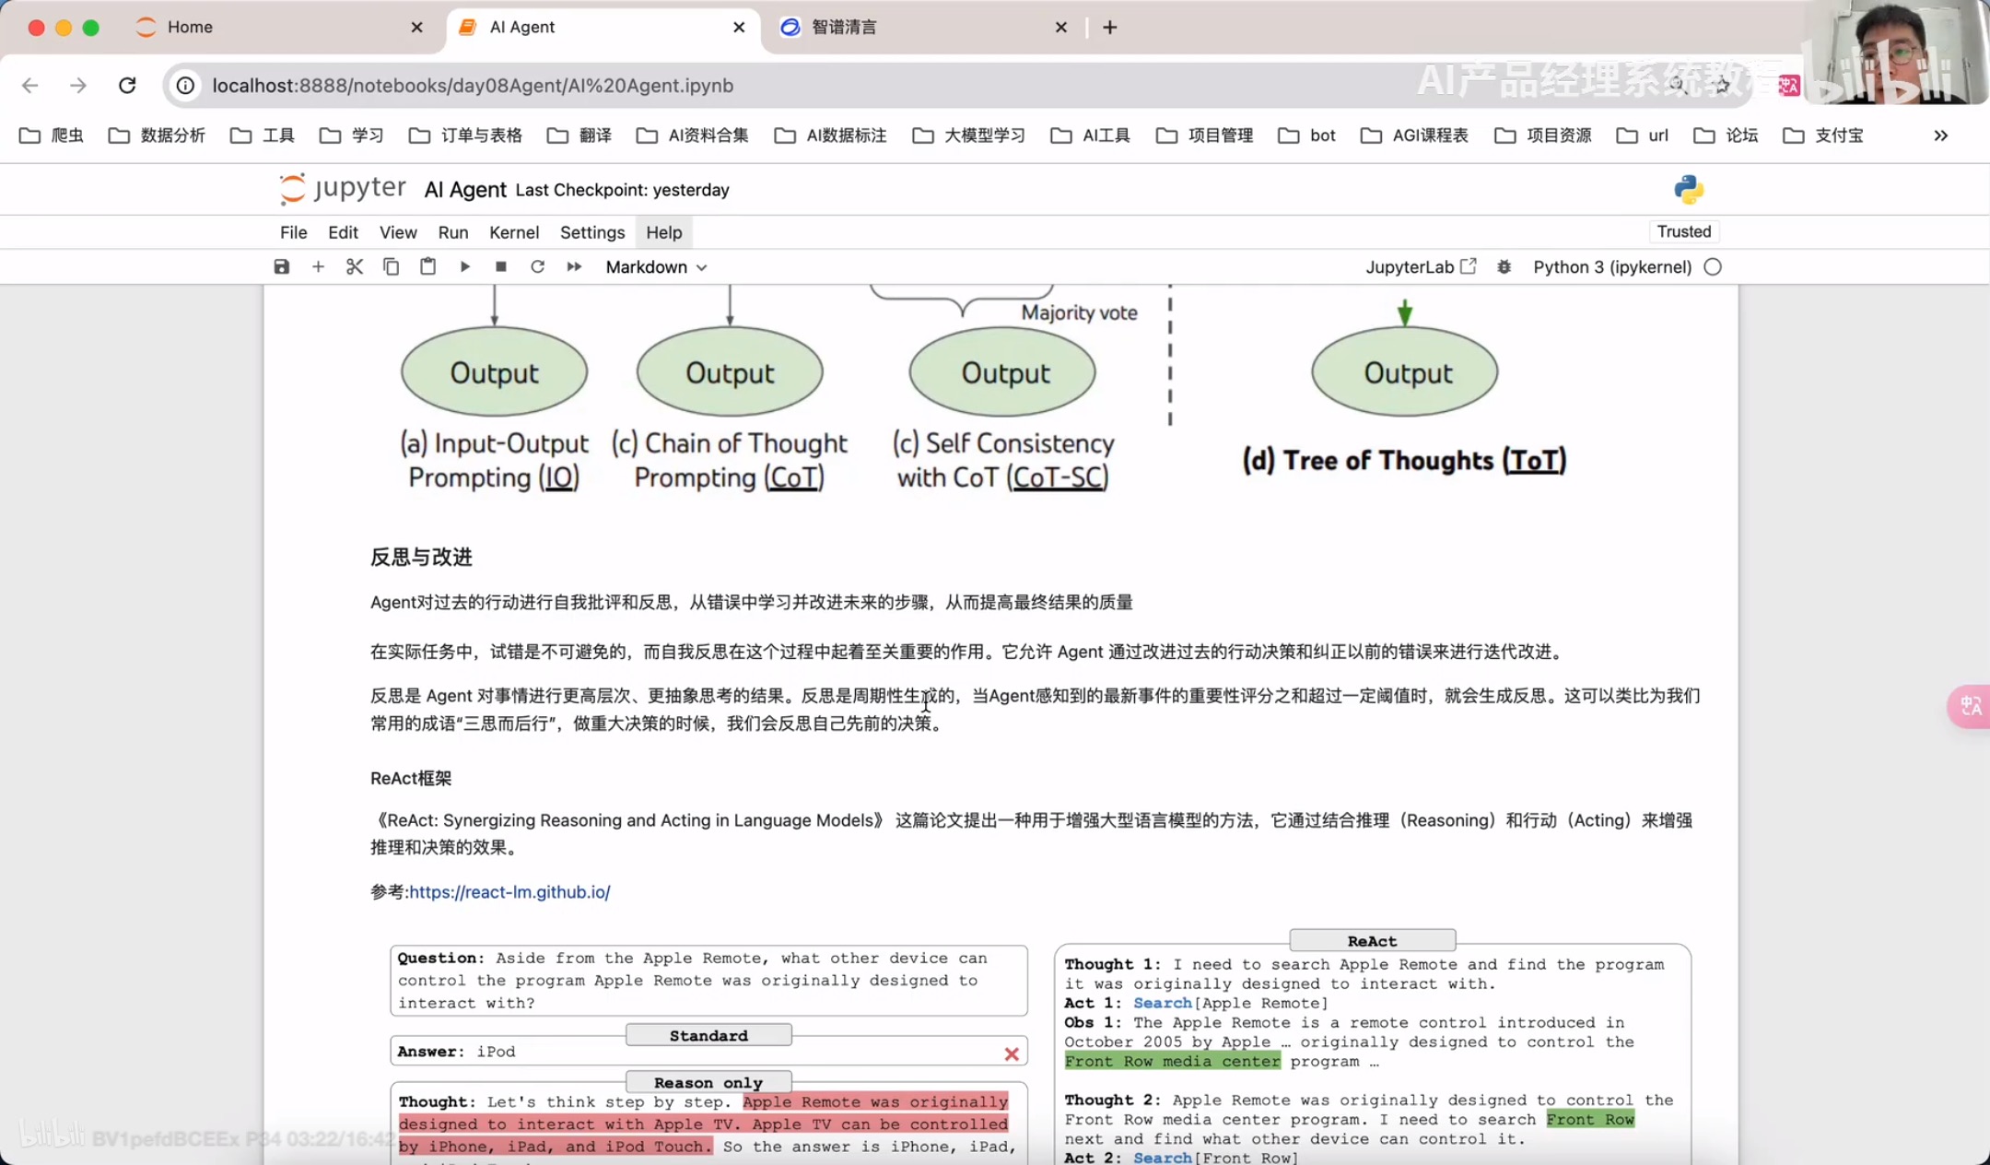1990x1165 pixels.
Task: Restart kernel and run all cells
Action: point(574,267)
